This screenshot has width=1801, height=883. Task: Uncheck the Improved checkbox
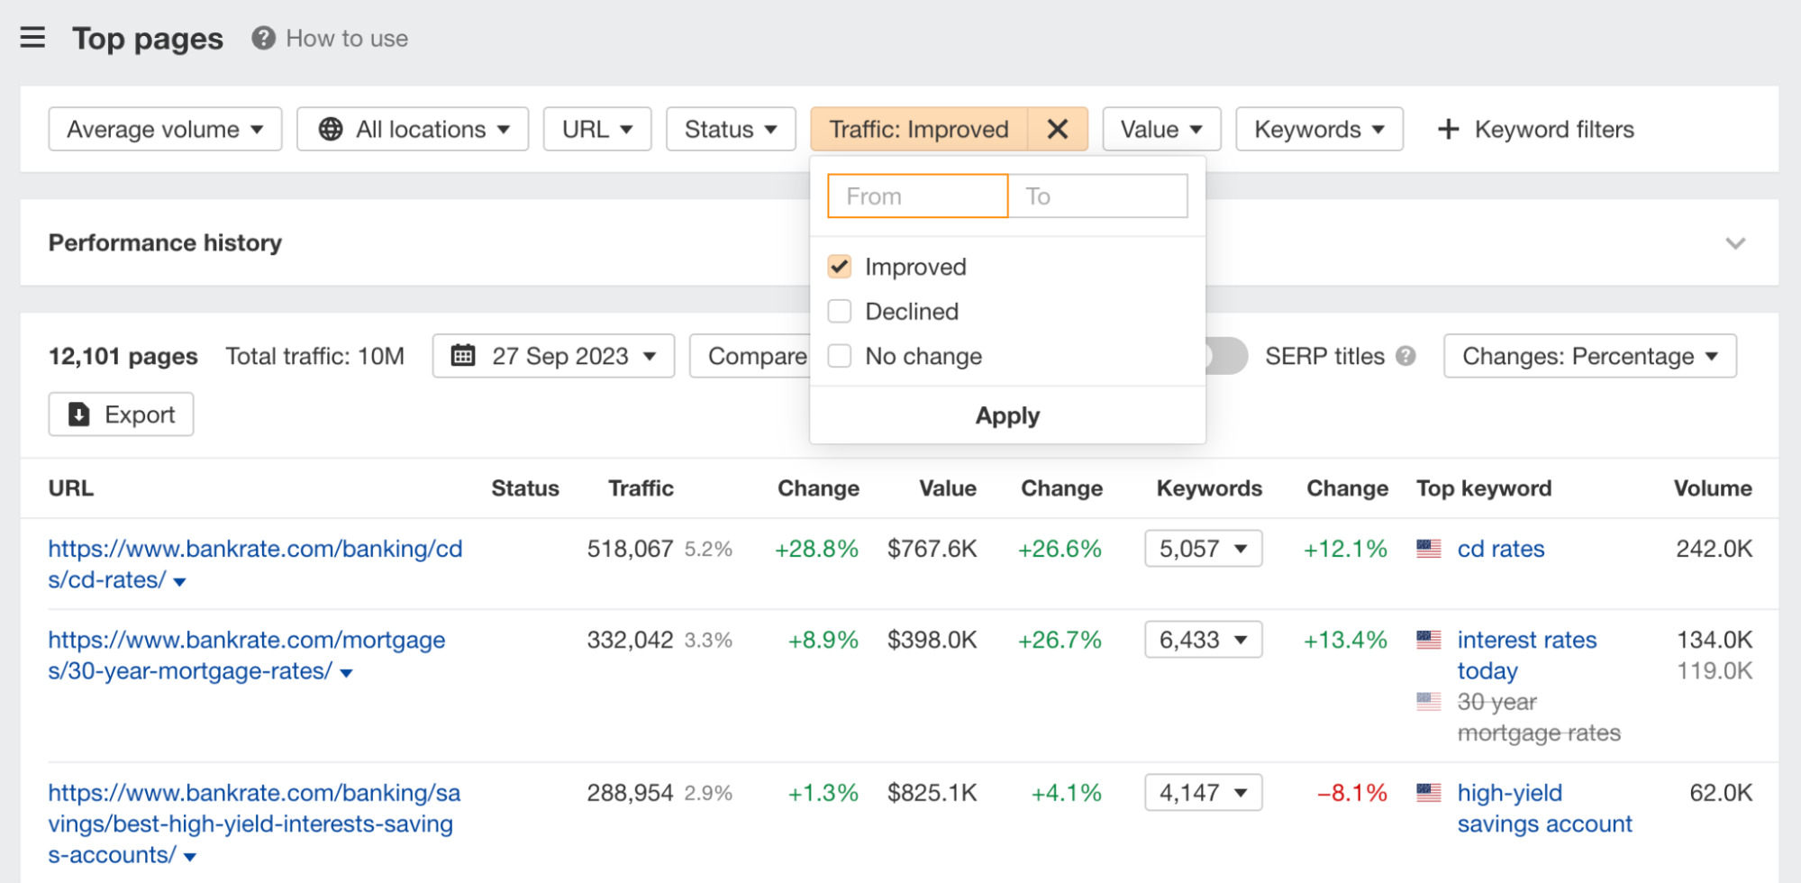pos(840,266)
